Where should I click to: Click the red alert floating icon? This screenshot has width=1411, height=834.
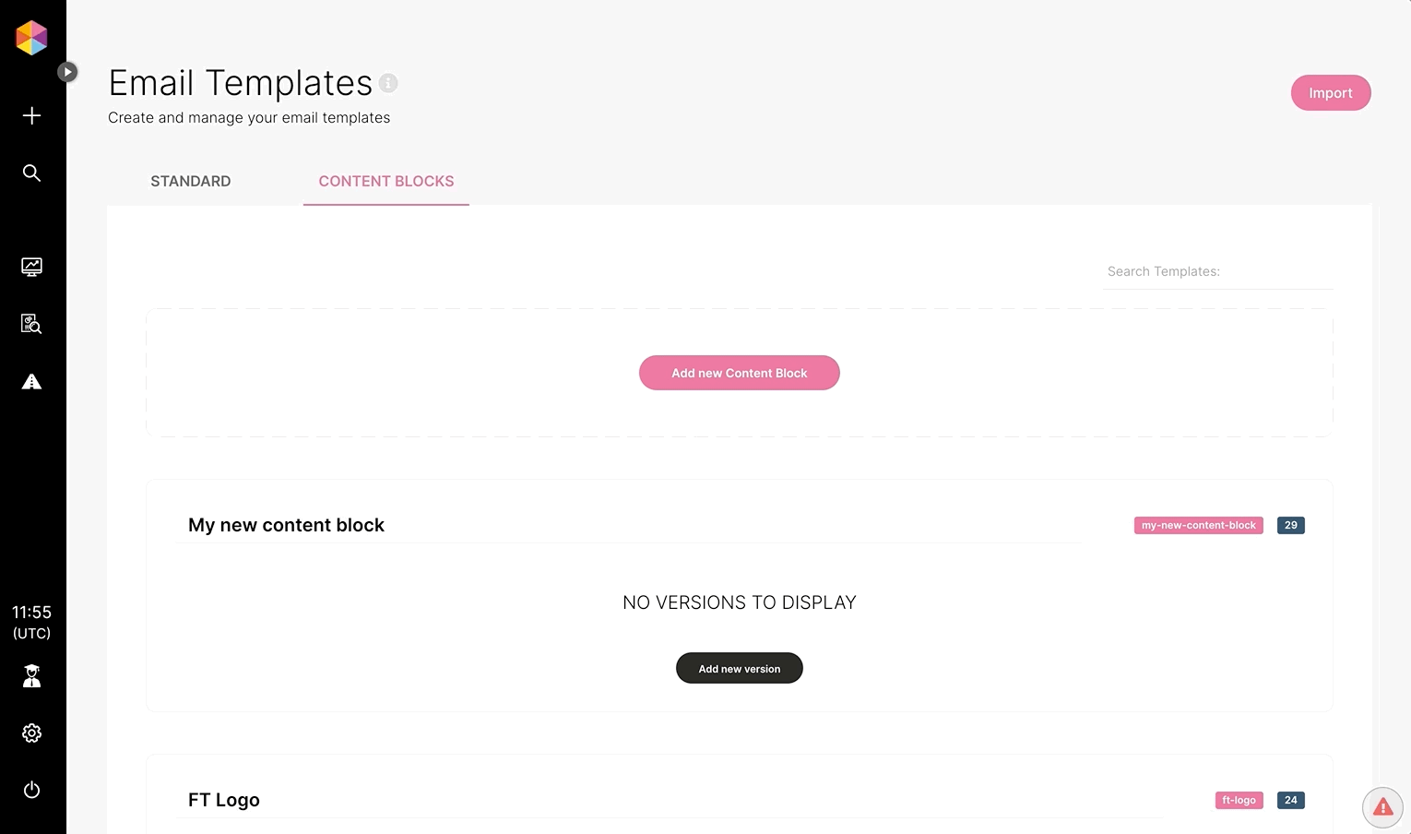[x=1382, y=807]
